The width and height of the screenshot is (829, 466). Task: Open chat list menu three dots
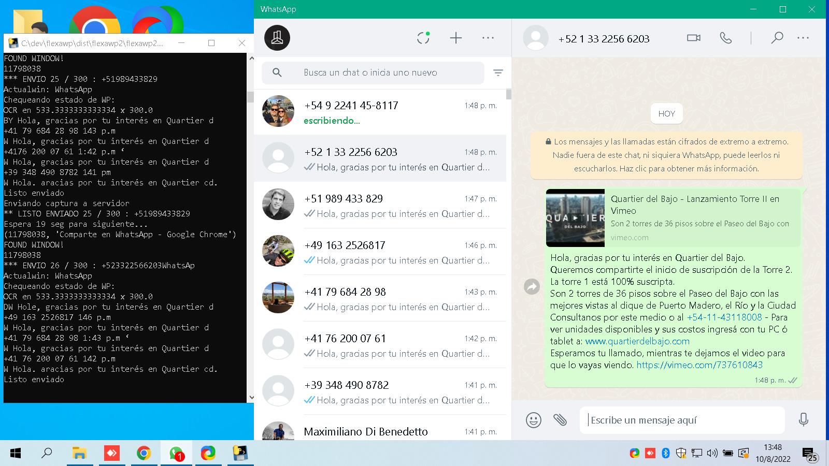coord(488,38)
